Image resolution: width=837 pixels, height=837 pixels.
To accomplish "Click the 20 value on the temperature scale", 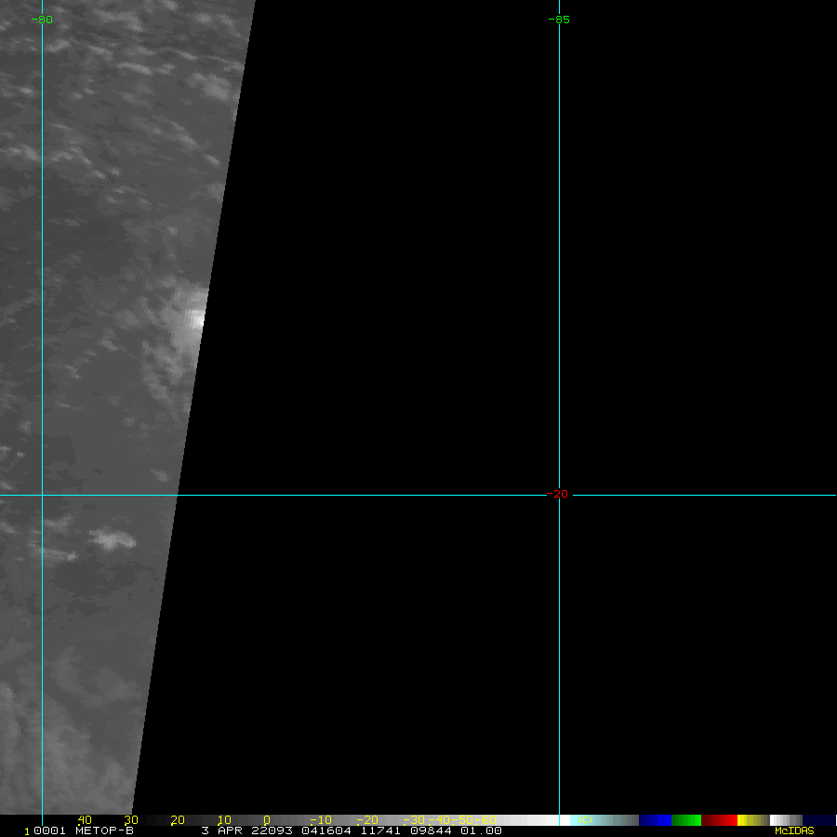I will pyautogui.click(x=177, y=820).
